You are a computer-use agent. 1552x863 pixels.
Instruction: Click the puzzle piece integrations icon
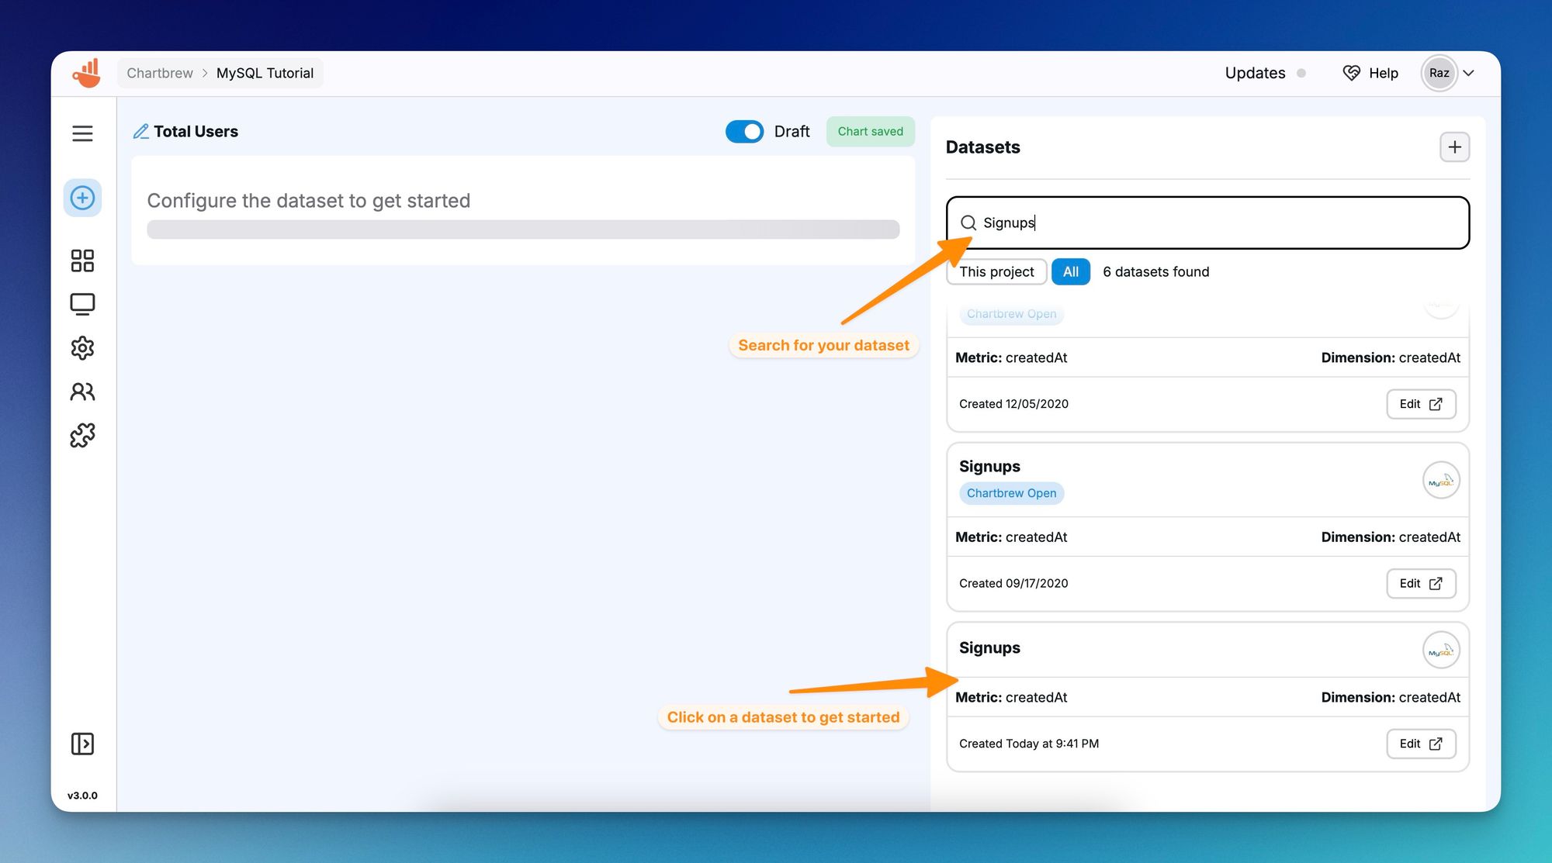[x=82, y=435]
